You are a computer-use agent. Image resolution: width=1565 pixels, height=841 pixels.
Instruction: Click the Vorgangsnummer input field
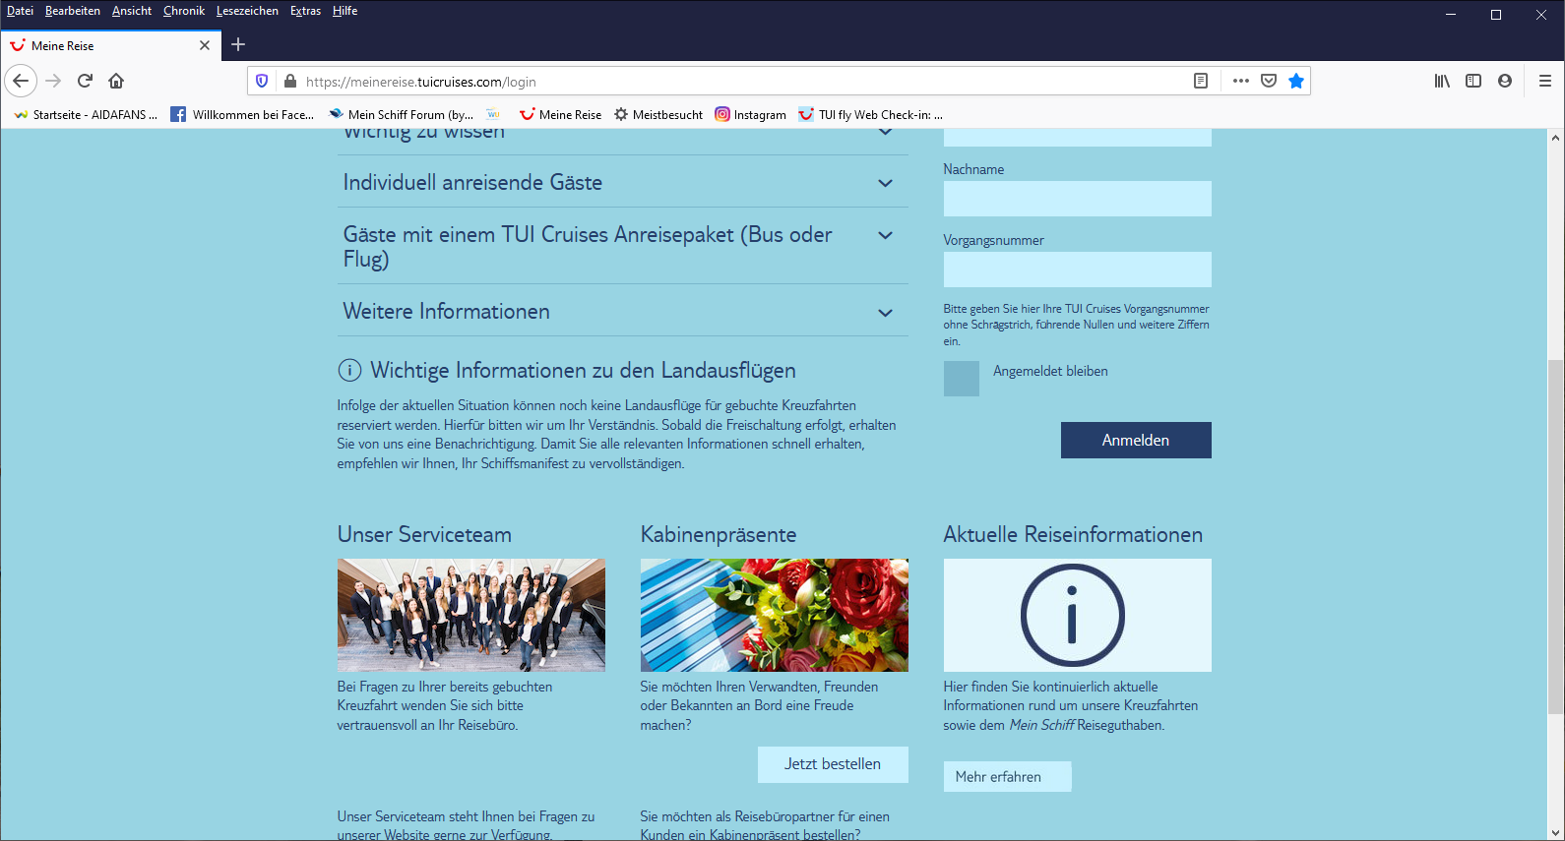click(x=1077, y=270)
